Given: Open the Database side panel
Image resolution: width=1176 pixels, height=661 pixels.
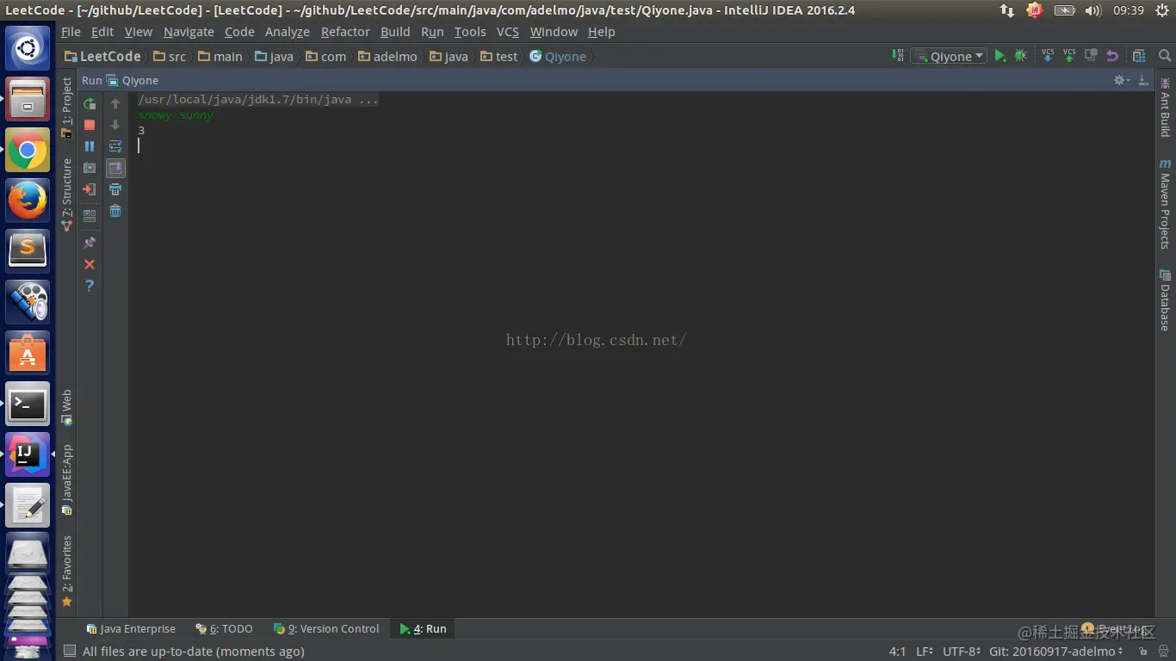Looking at the screenshot, I should coord(1166,300).
